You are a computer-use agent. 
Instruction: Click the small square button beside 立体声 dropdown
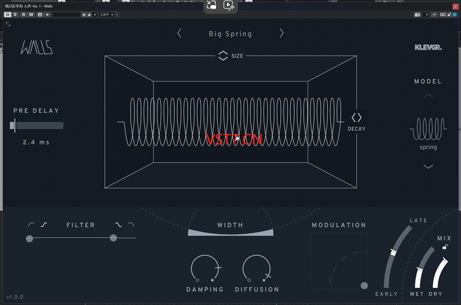117,14
